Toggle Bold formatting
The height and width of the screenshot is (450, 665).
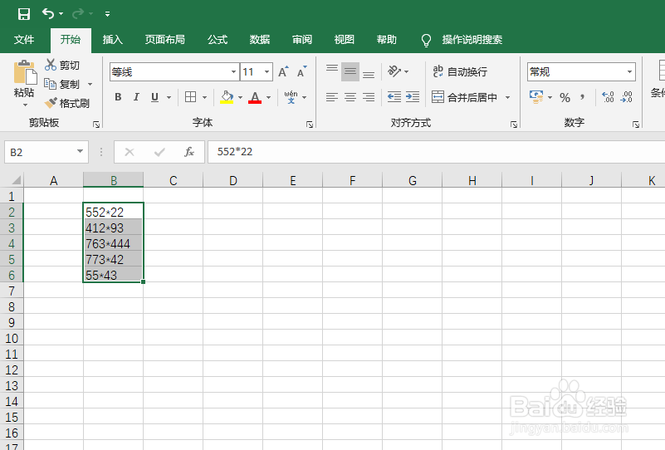119,97
